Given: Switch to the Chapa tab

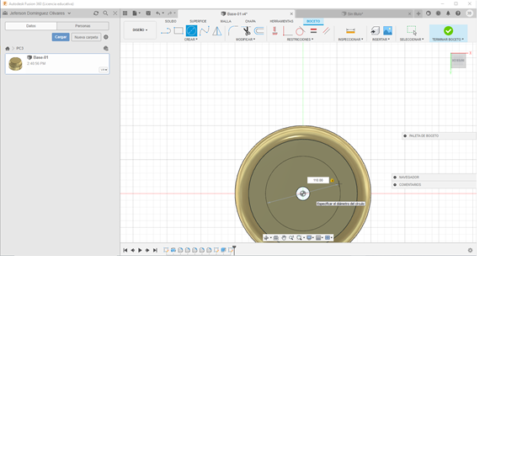Looking at the screenshot, I should [250, 21].
